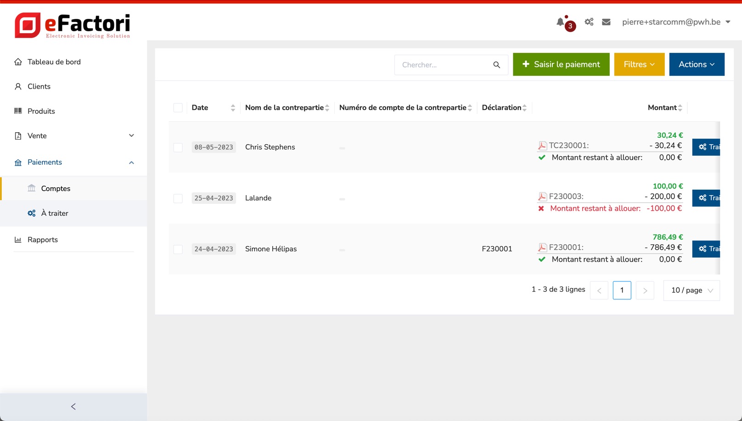Click the search magnifier icon
Image resolution: width=742 pixels, height=421 pixels.
(496, 65)
